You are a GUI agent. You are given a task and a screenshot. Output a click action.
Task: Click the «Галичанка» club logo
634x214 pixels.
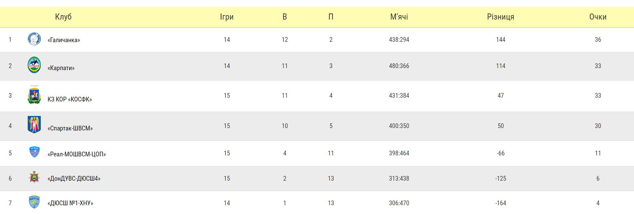(34, 39)
